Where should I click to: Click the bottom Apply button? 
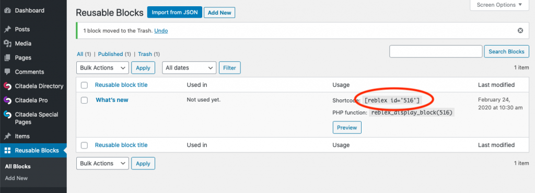pyautogui.click(x=143, y=163)
